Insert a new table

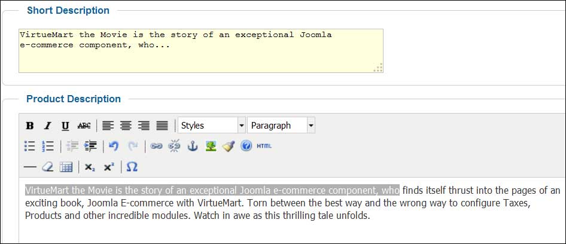(x=66, y=167)
